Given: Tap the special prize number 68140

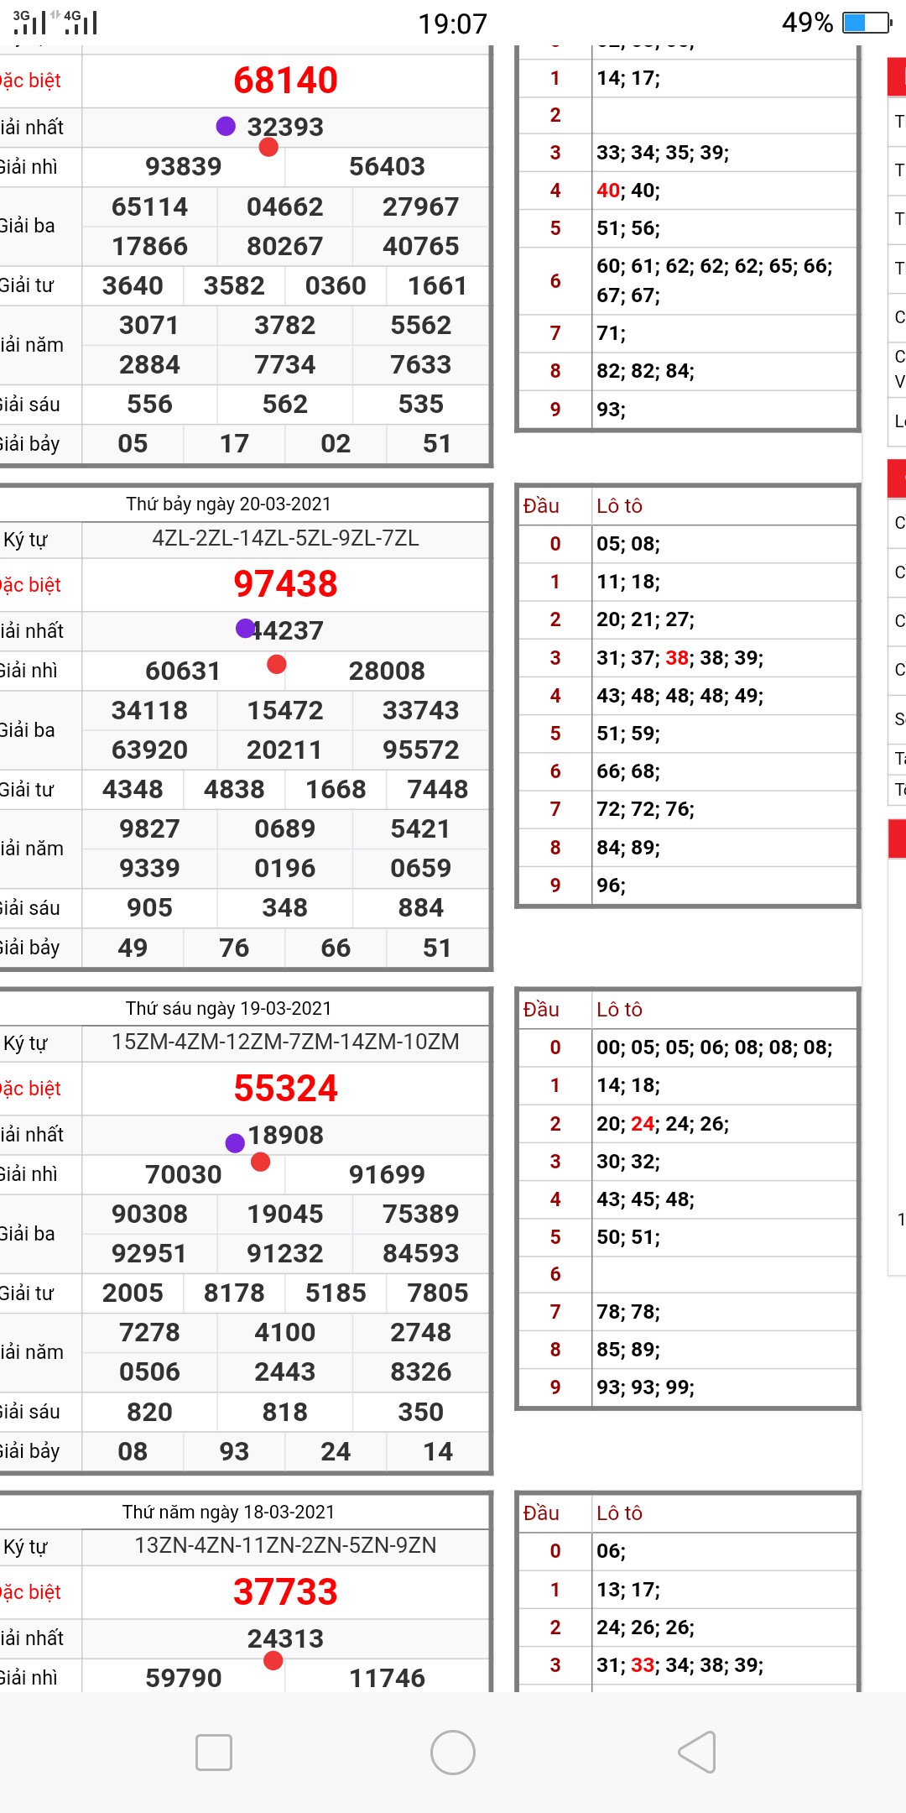Looking at the screenshot, I should [285, 81].
